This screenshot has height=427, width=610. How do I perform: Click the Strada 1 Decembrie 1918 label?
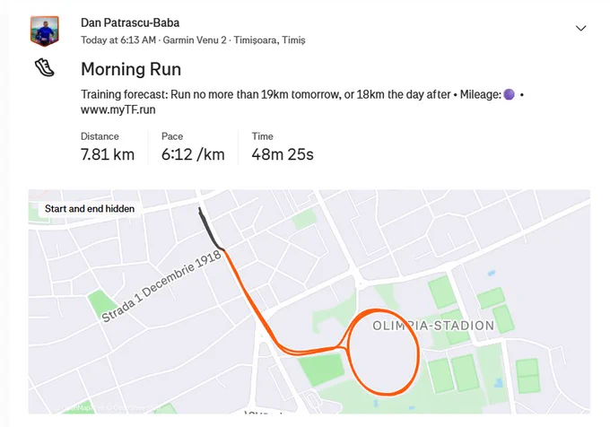point(161,286)
